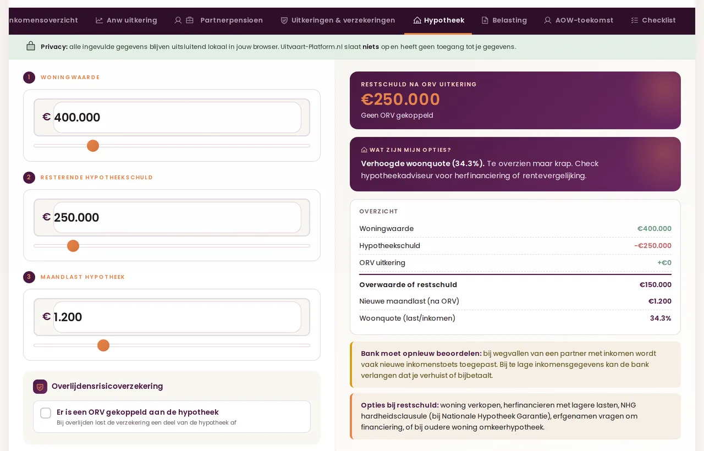Click the shield icon beside Uitkeringen

pos(284,20)
